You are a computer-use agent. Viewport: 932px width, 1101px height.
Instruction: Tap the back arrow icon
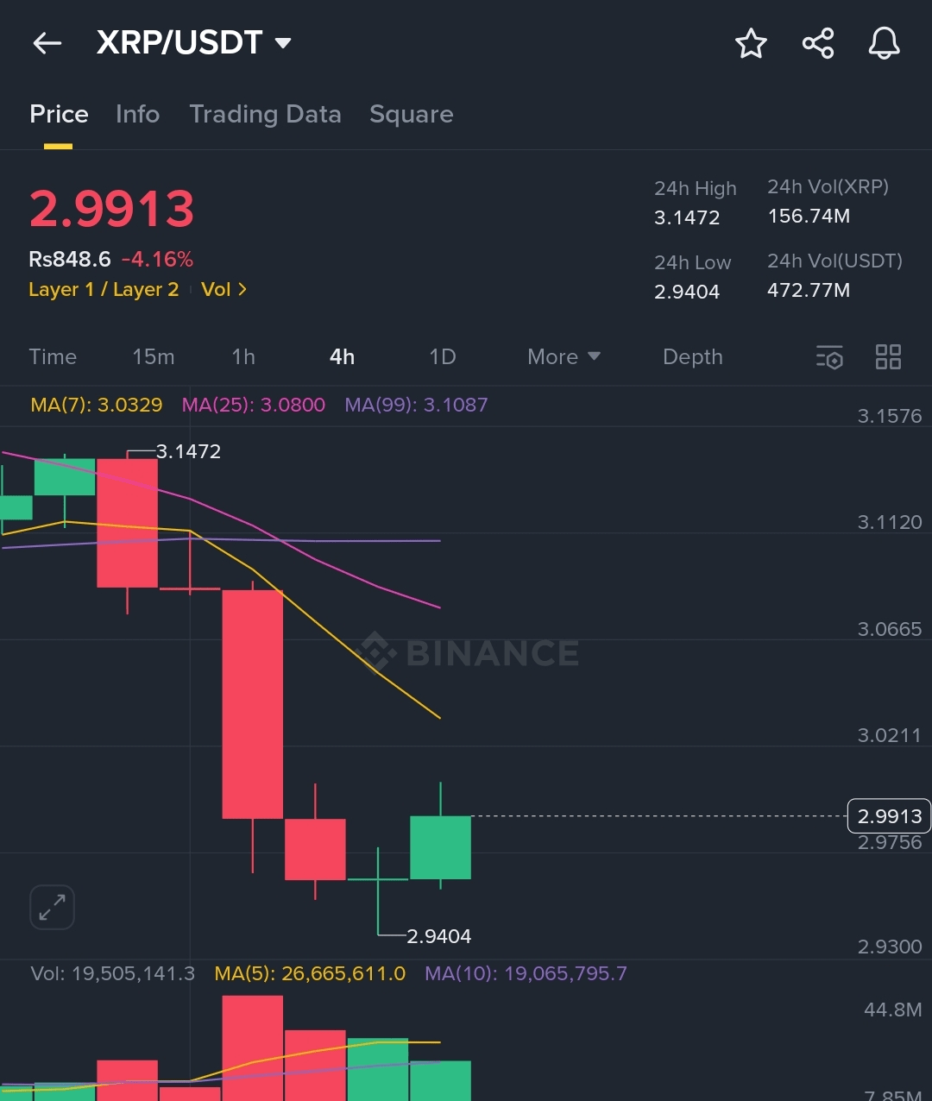(x=47, y=43)
